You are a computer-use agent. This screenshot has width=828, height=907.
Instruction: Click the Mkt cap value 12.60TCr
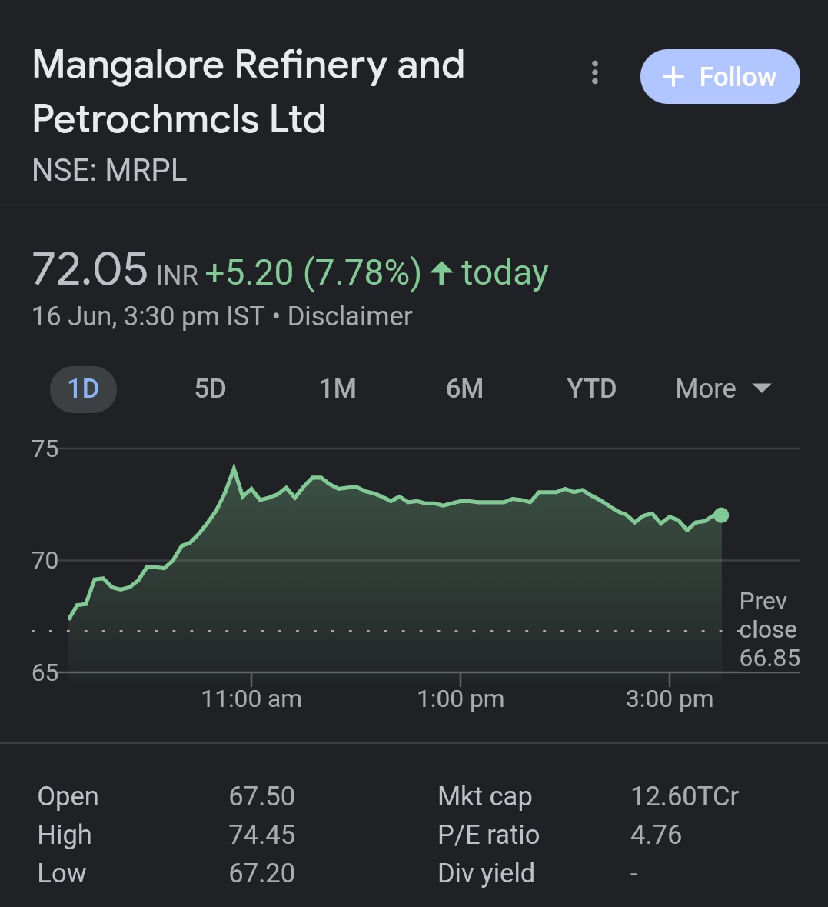pyautogui.click(x=684, y=796)
